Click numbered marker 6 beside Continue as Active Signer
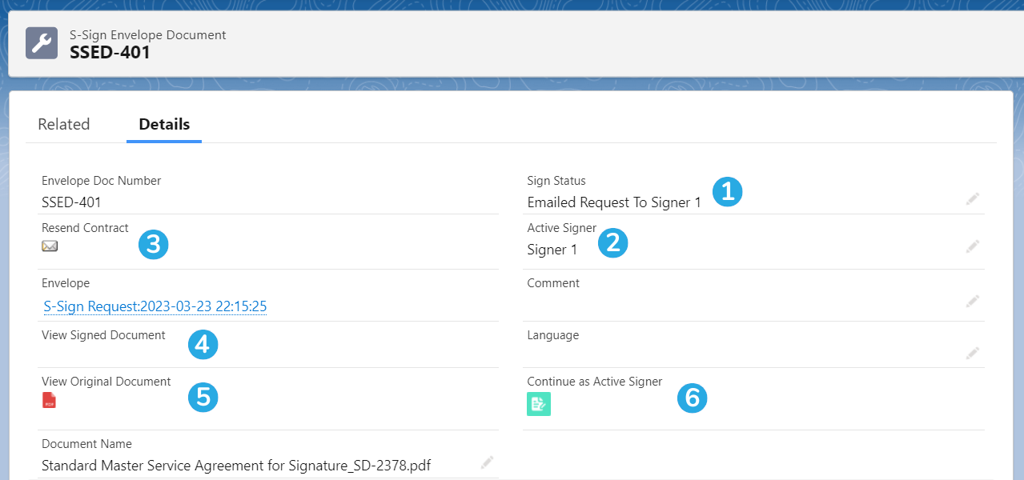The width and height of the screenshot is (1024, 480). click(693, 397)
